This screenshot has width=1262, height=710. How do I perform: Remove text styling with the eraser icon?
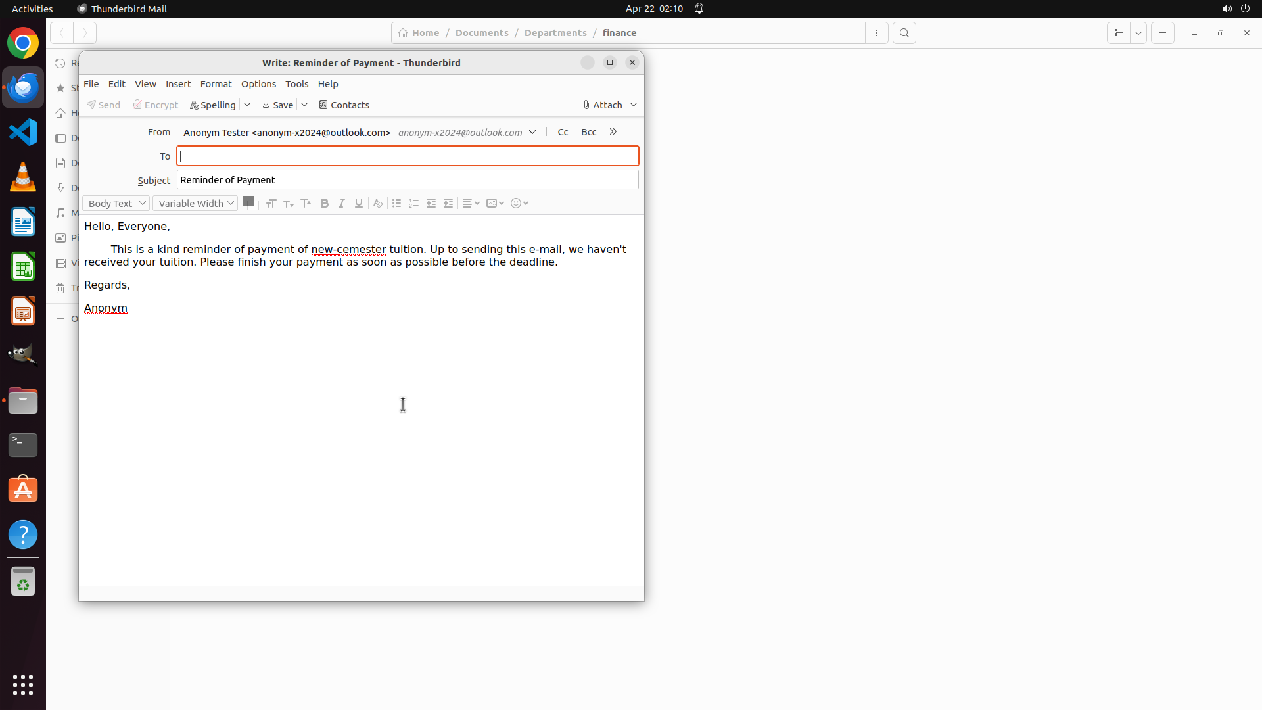click(377, 203)
